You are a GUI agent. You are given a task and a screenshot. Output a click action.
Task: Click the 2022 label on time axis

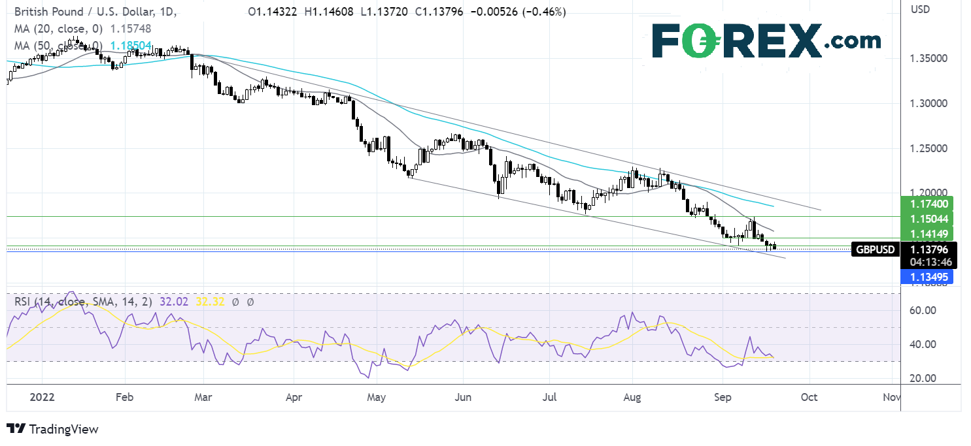point(42,397)
